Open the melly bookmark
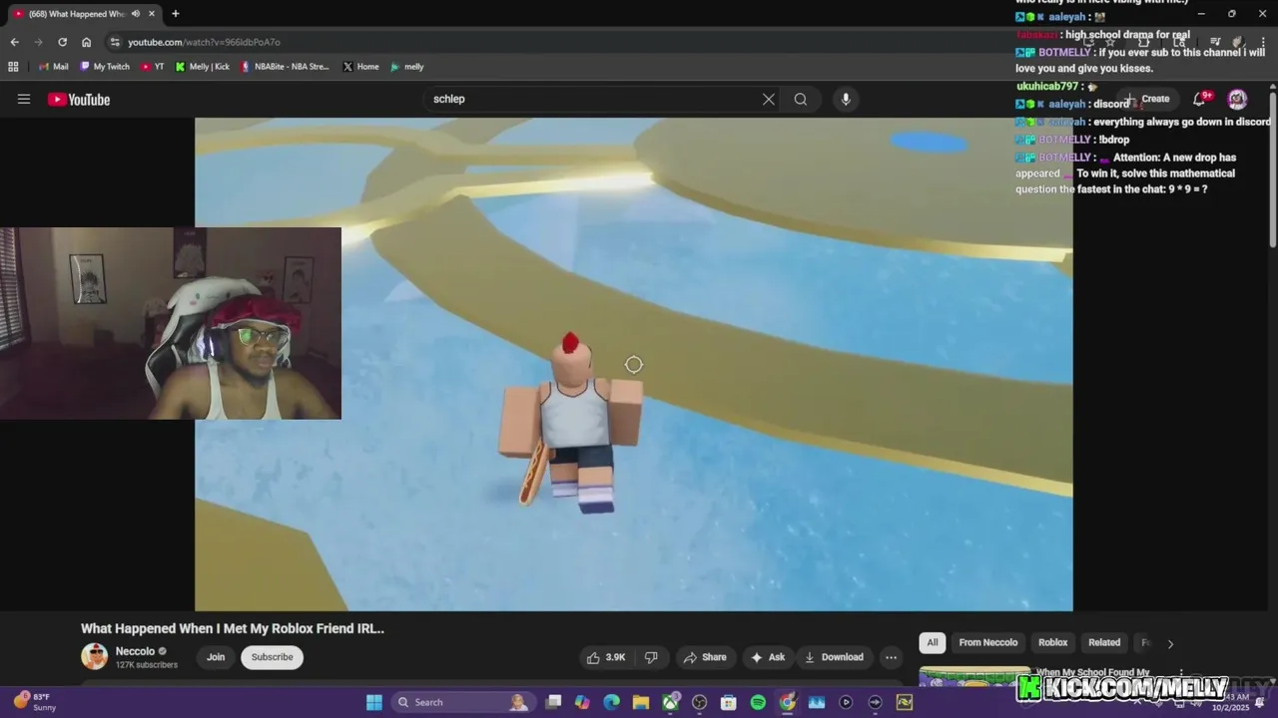This screenshot has width=1278, height=718. coord(407,67)
